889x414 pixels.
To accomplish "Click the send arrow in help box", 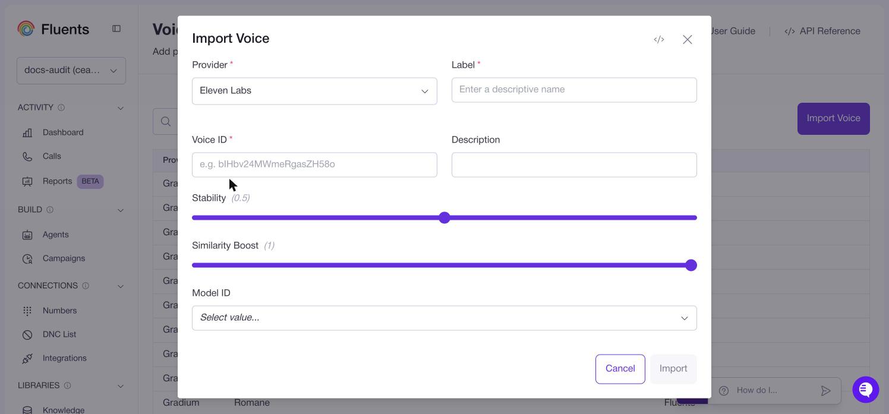I will click(825, 390).
